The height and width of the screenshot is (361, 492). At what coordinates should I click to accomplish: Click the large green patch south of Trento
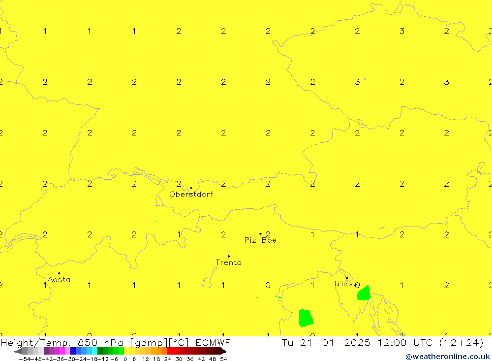tap(306, 318)
